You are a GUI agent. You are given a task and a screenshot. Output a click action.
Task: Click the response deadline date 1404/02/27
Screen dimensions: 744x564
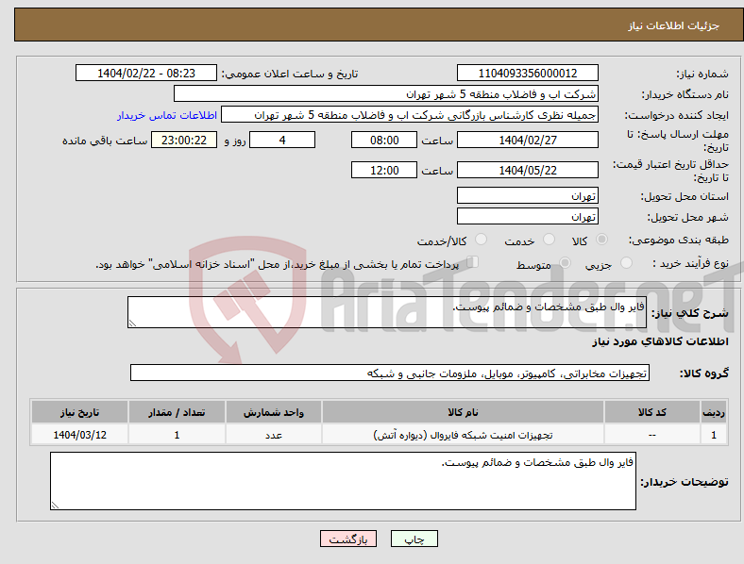pyautogui.click(x=528, y=140)
